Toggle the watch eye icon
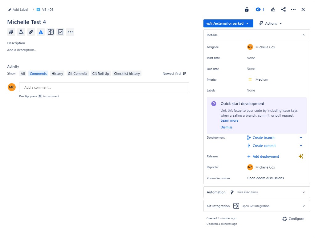This screenshot has height=239, width=315. 258,10
